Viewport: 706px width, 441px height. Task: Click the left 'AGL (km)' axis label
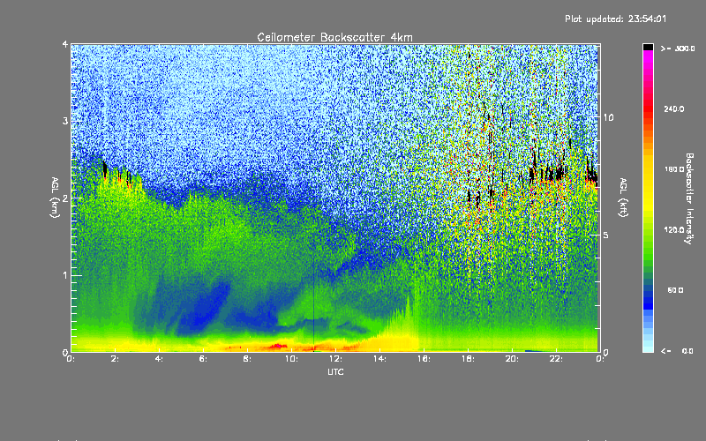(55, 198)
